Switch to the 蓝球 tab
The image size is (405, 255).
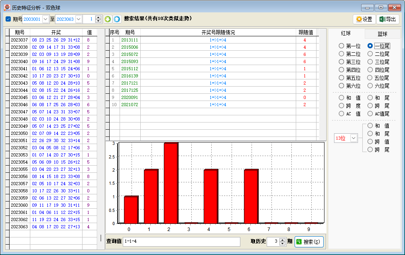click(x=383, y=34)
